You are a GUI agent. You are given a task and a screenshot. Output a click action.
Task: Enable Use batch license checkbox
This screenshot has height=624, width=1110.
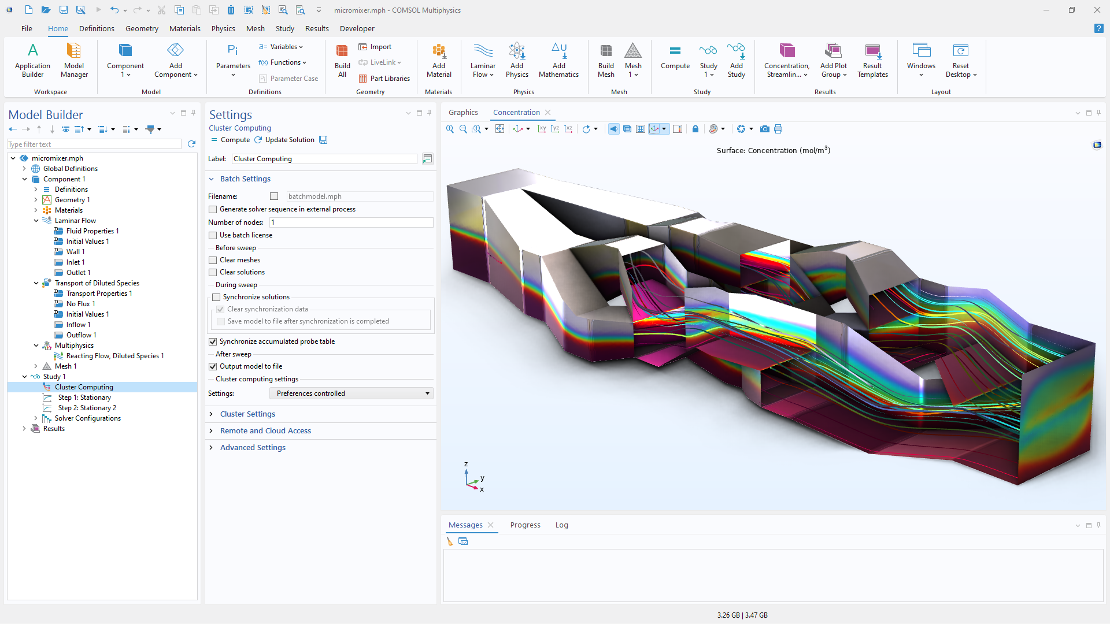[x=213, y=235]
